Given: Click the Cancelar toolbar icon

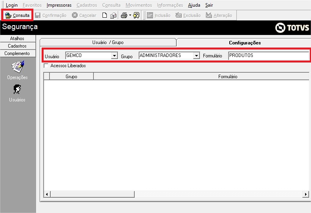Looking at the screenshot, I should 75,15.
